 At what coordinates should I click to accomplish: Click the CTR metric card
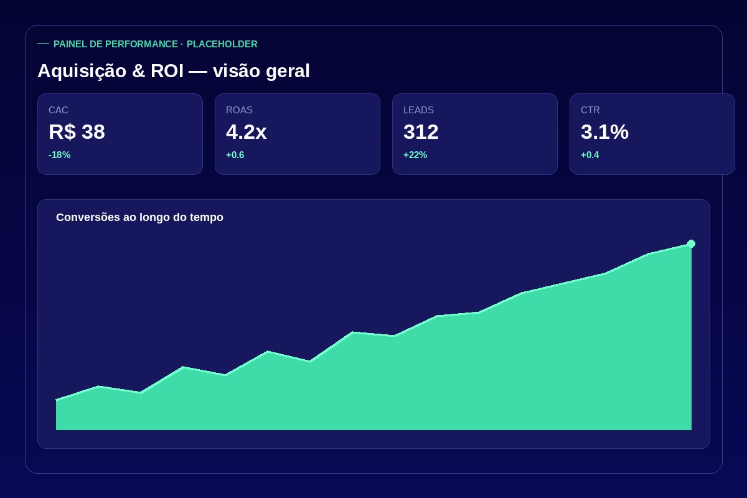point(652,134)
